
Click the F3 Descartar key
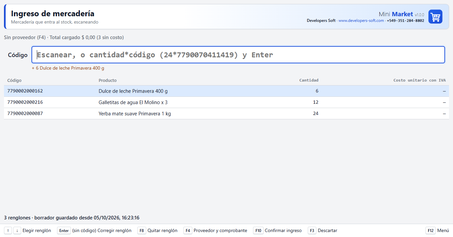click(312, 231)
